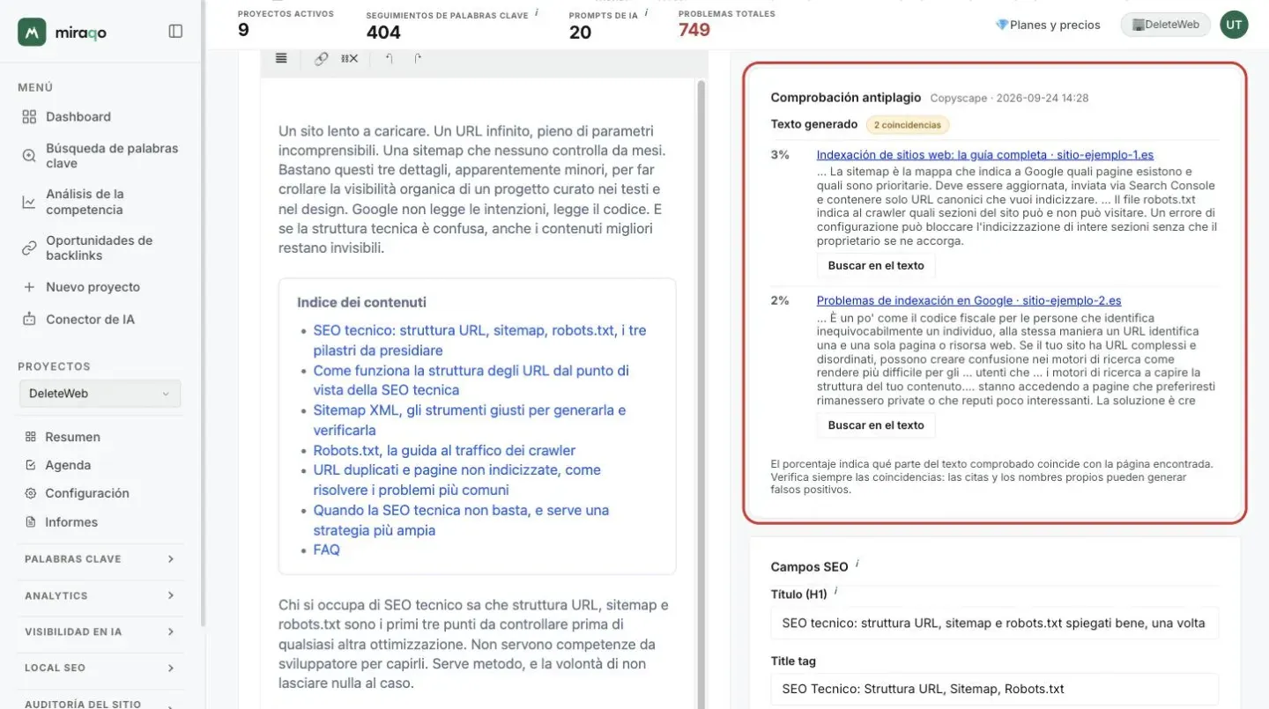The image size is (1269, 709).
Task: Open Indexación de sitios web source link
Action: 984,155
